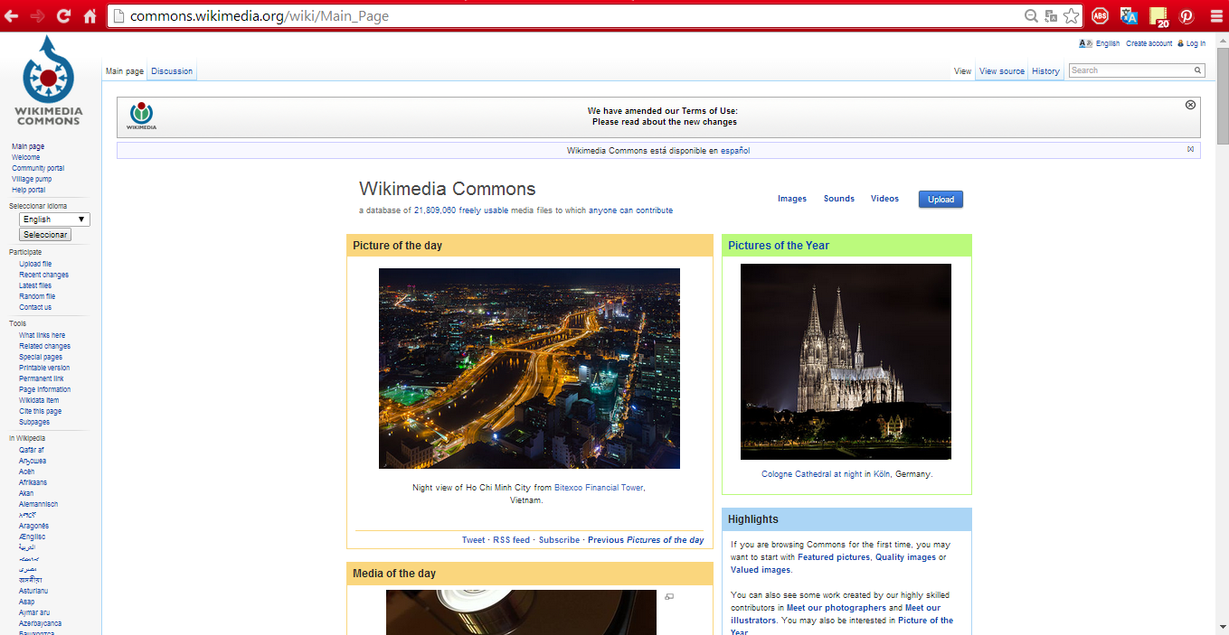Go to the browser home page icon
The image size is (1229, 635).
pos(90,16)
